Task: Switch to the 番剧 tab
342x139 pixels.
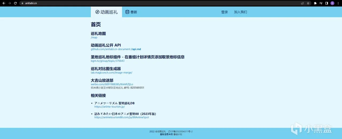Action: point(131,12)
